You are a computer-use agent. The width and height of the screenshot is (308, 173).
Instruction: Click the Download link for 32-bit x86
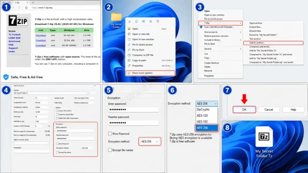(x=41, y=41)
